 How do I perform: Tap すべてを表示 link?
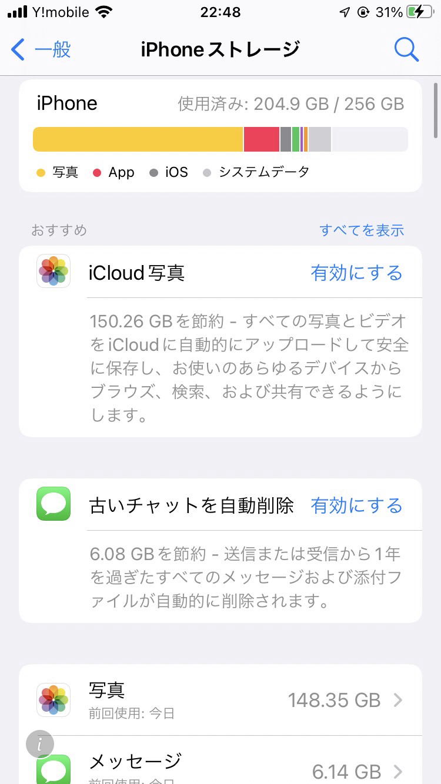click(362, 230)
